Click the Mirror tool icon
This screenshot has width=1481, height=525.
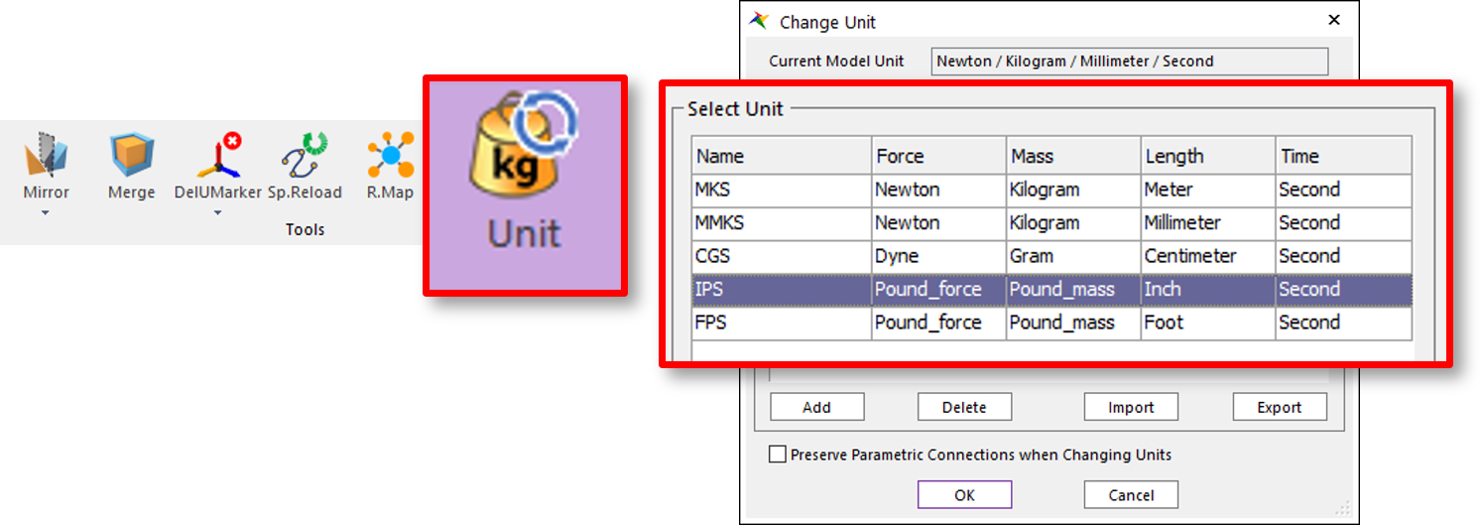(47, 158)
